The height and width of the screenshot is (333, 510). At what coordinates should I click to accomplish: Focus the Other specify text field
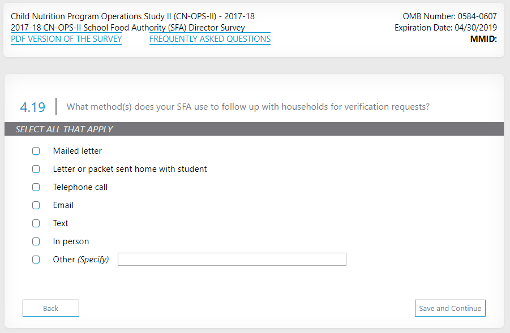click(x=232, y=260)
